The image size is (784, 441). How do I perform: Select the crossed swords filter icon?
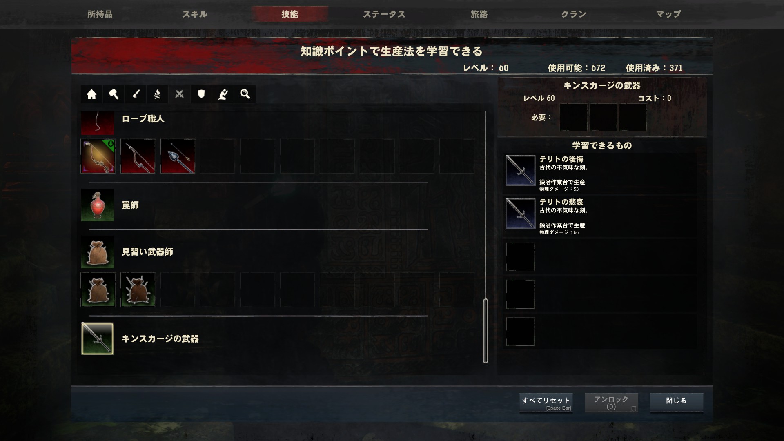(179, 94)
